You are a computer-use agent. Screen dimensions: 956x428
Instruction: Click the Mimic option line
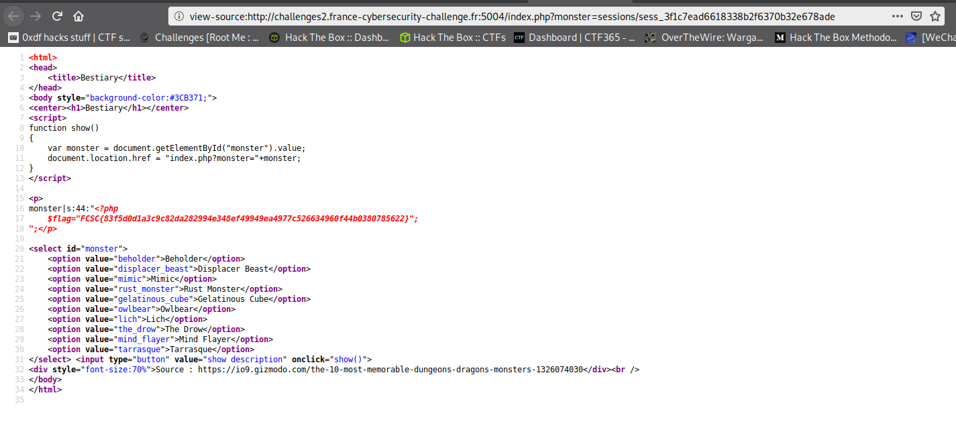pyautogui.click(x=132, y=279)
